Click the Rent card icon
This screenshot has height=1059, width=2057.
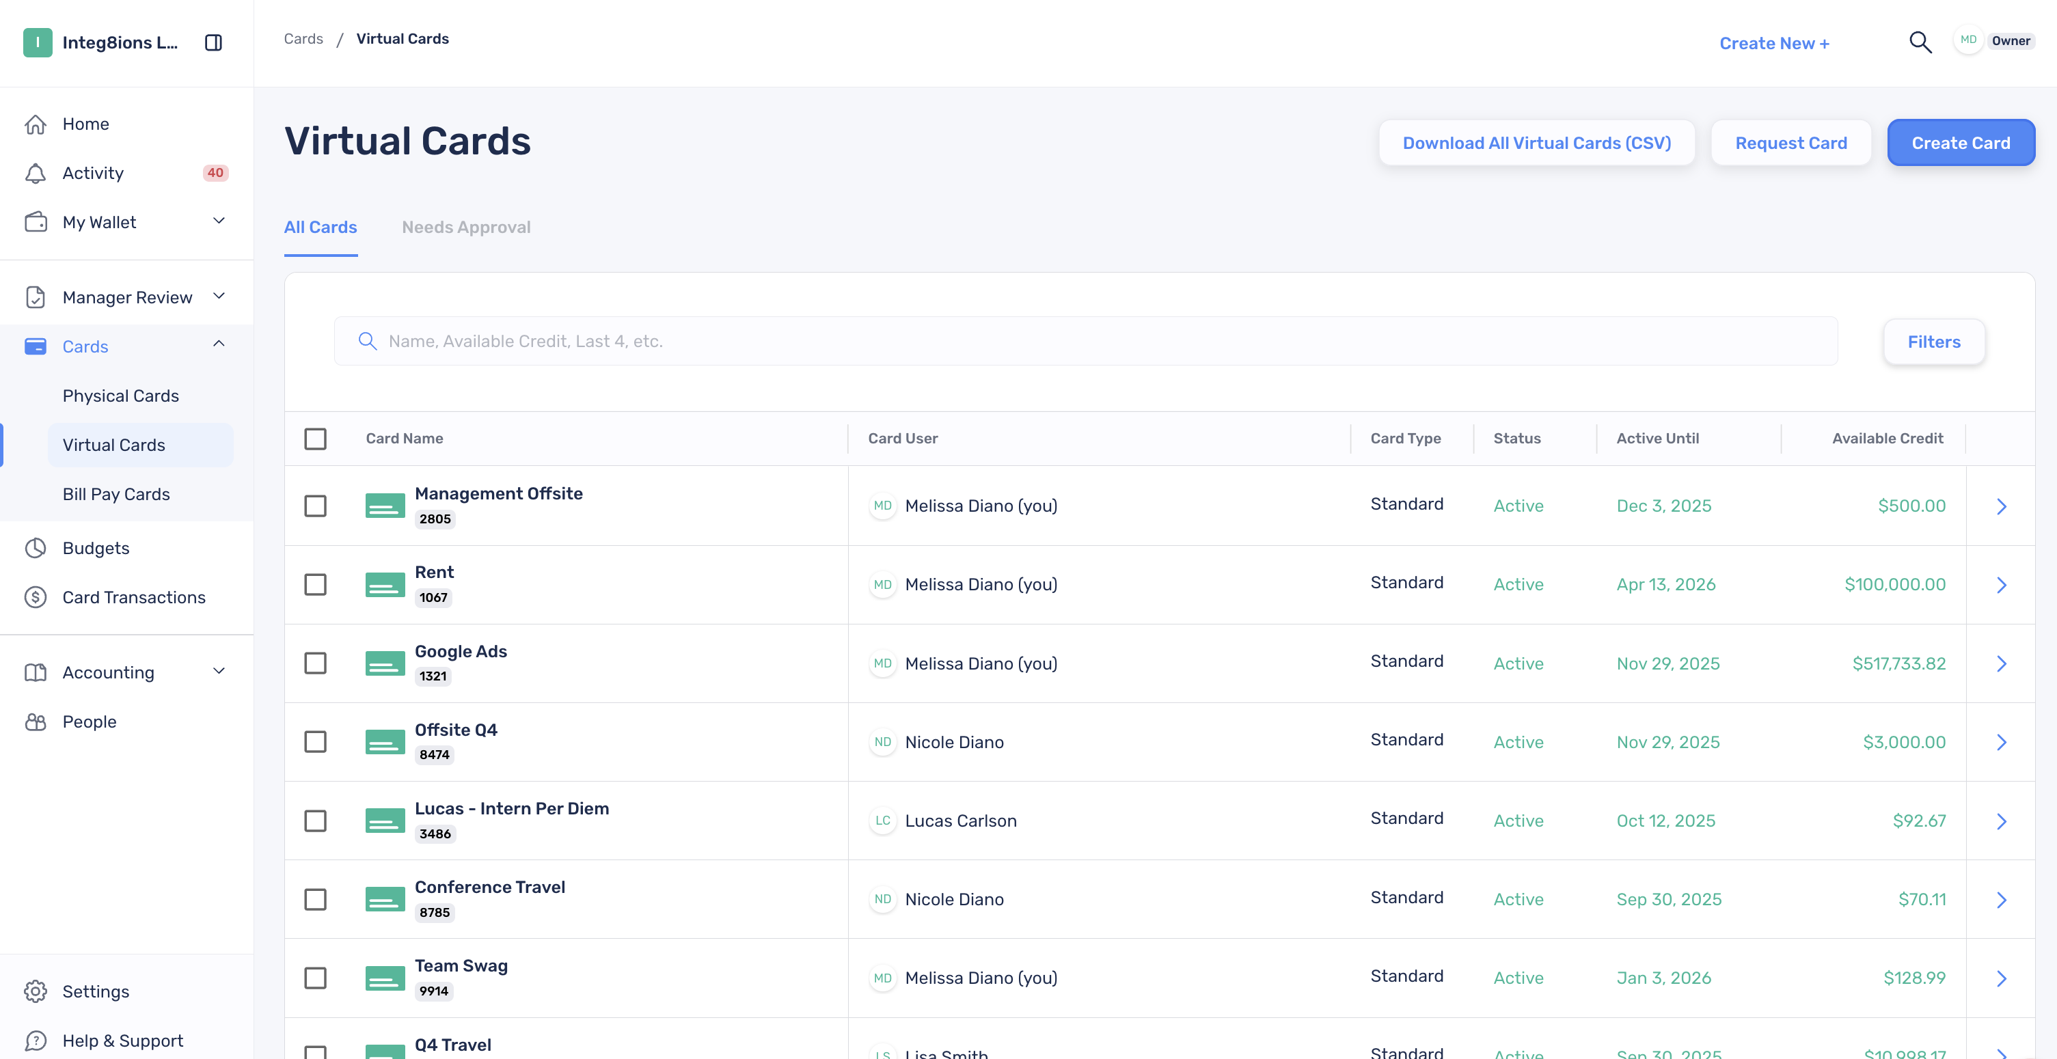(x=385, y=585)
